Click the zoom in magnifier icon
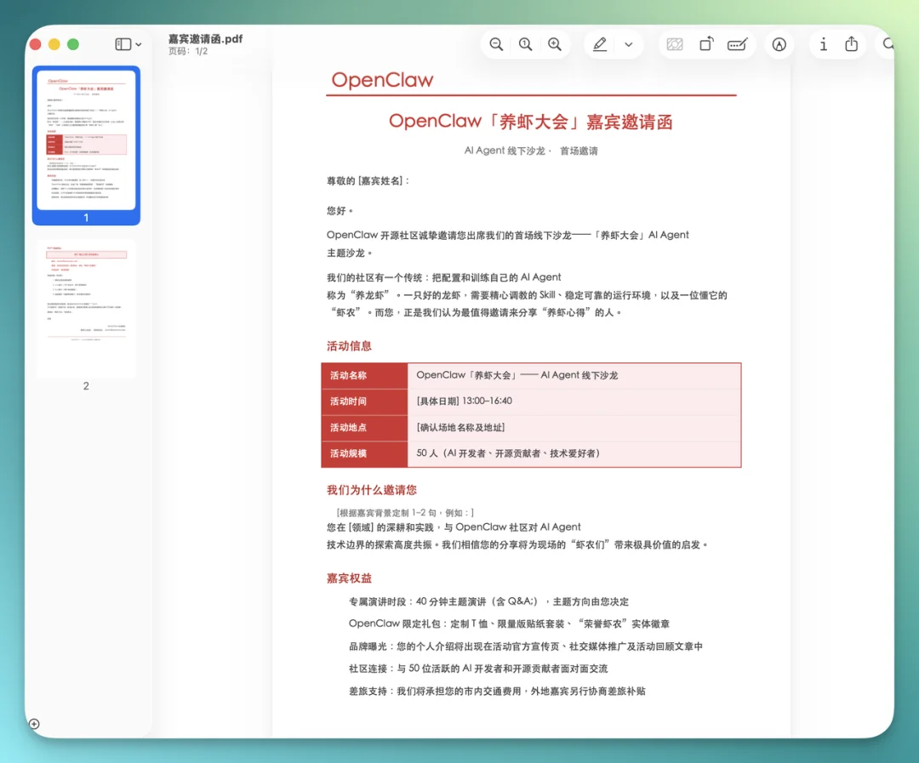Viewport: 919px width, 763px height. pos(555,45)
